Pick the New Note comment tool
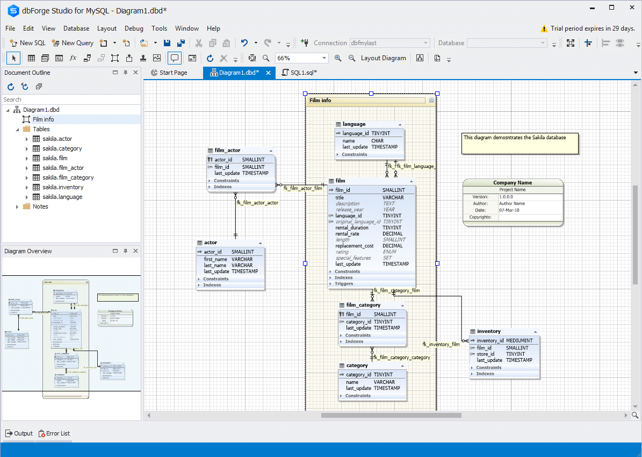This screenshot has height=457, width=642. coord(174,58)
